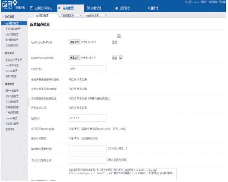Click the 退出 logout link
Viewport: 228px width, 182px height.
[x=204, y=2]
